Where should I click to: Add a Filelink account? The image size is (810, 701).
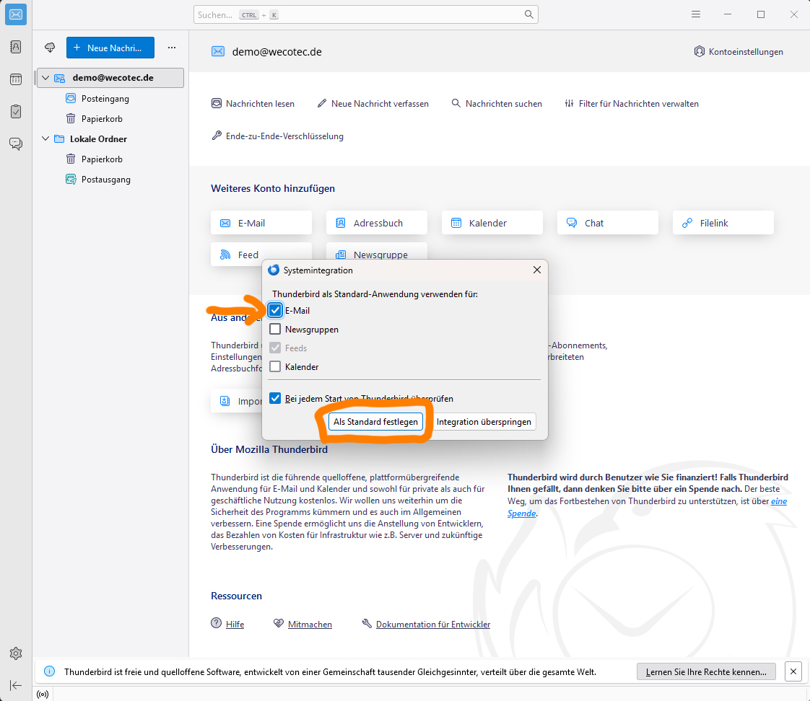(723, 222)
